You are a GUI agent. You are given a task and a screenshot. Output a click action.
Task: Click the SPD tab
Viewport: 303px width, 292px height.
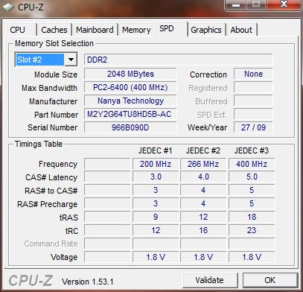tap(171, 29)
